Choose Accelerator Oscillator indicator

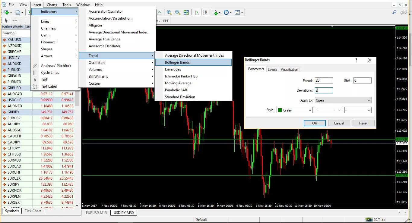pyautogui.click(x=117, y=11)
